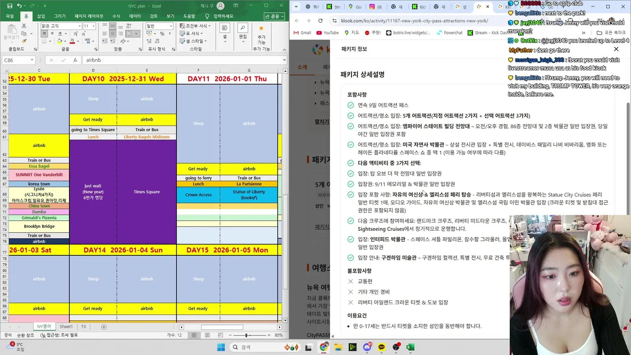
Task: Select the Statue of Liberty cell
Action: coord(249,194)
